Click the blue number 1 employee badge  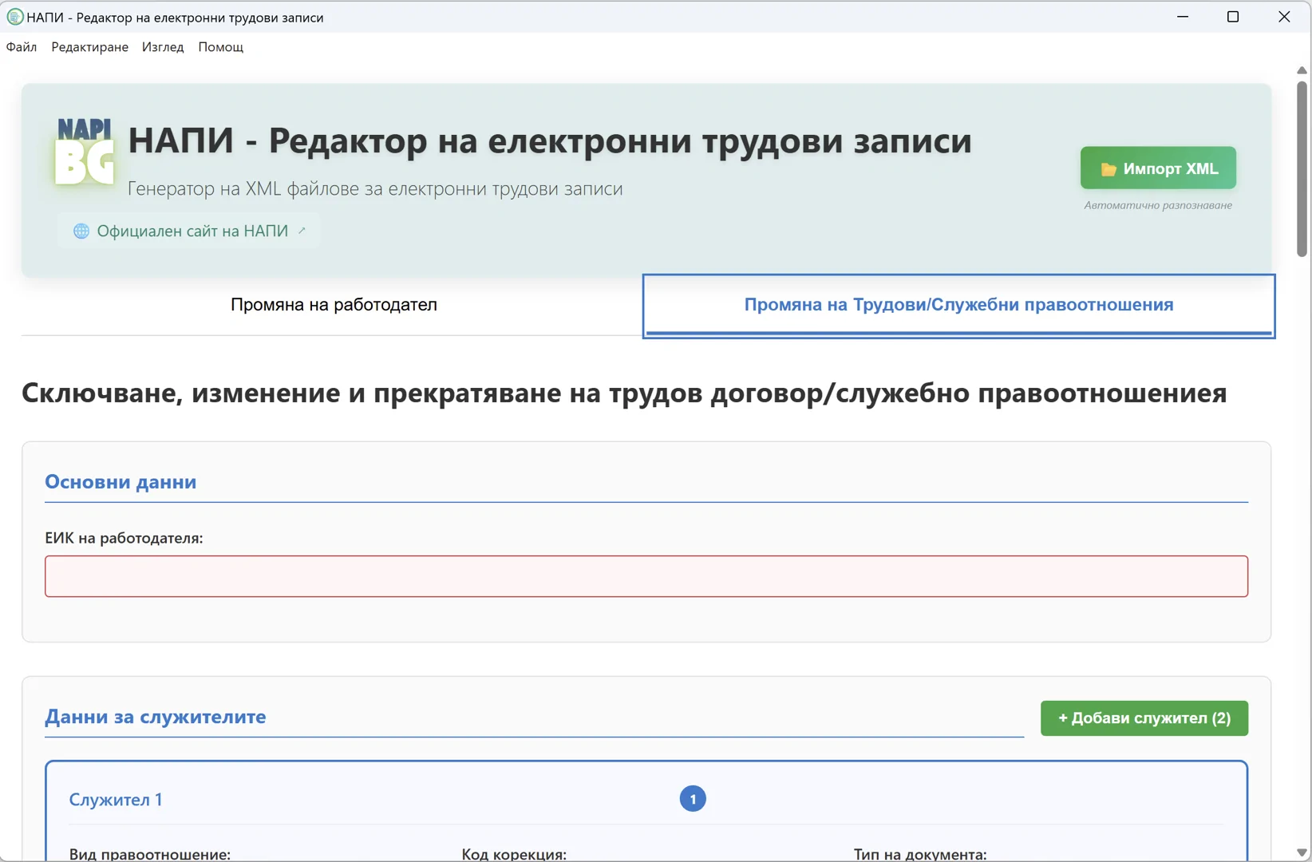click(x=692, y=799)
